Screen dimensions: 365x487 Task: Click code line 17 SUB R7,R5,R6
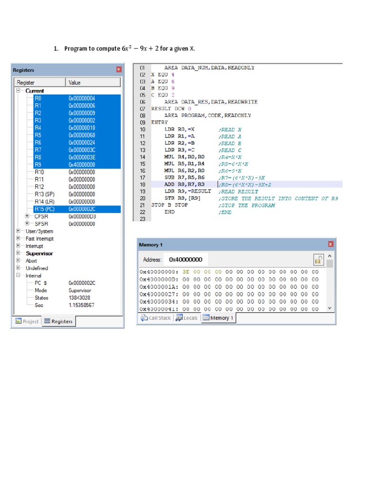[184, 177]
